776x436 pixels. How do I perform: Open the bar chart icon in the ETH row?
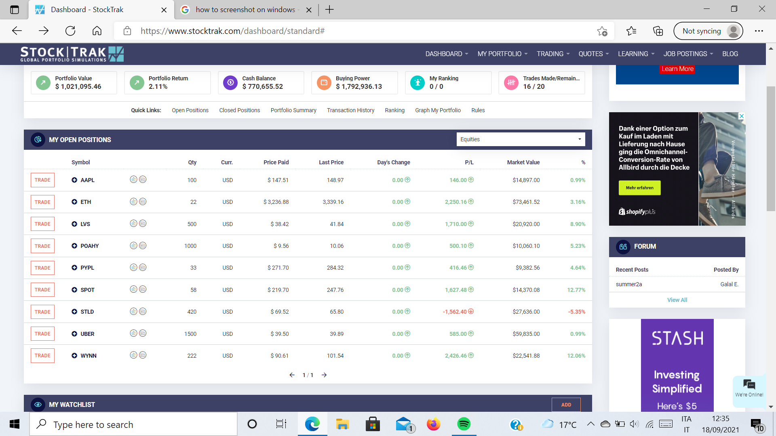133,201
